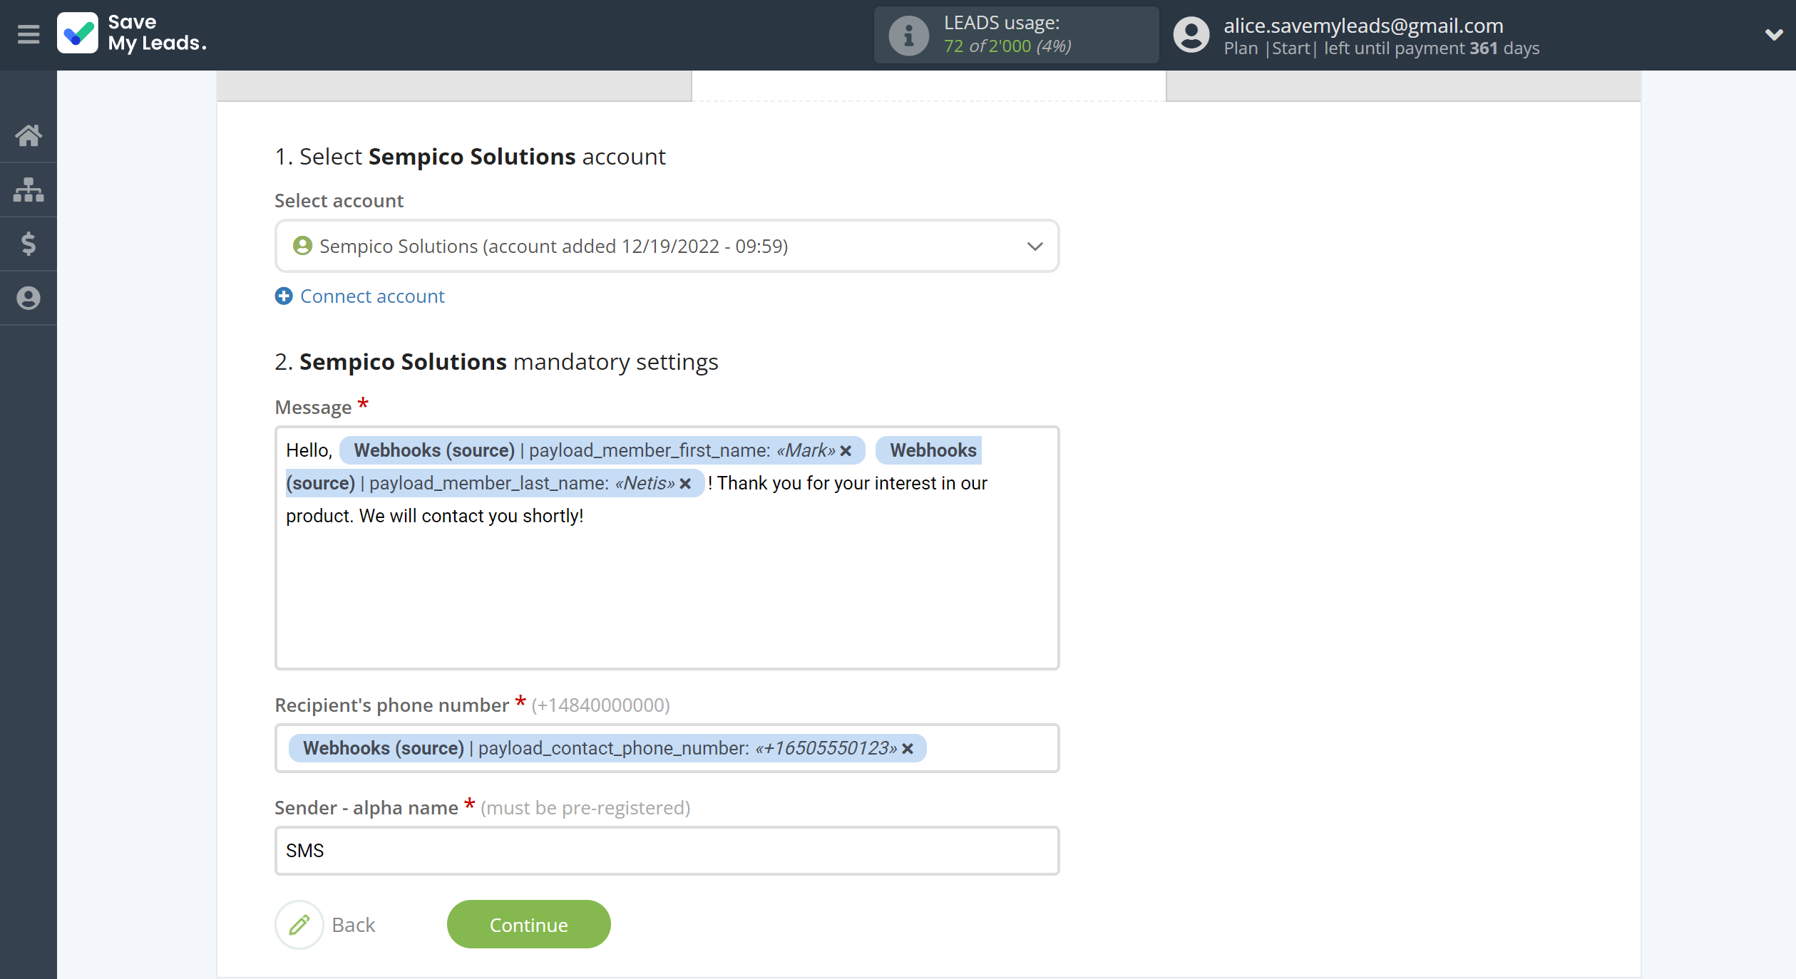This screenshot has width=1796, height=979.
Task: Click the right gray tab above the form
Action: tap(1403, 86)
